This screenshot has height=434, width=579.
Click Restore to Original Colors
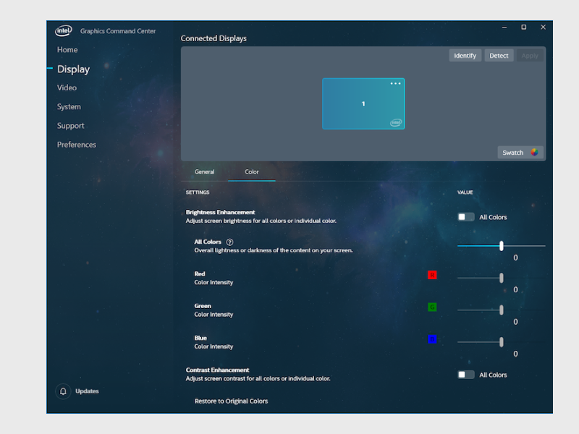pos(231,401)
